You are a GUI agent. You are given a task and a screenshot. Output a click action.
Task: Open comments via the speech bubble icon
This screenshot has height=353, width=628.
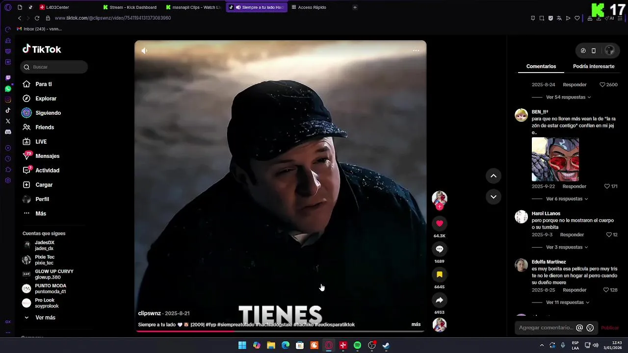pos(439,249)
